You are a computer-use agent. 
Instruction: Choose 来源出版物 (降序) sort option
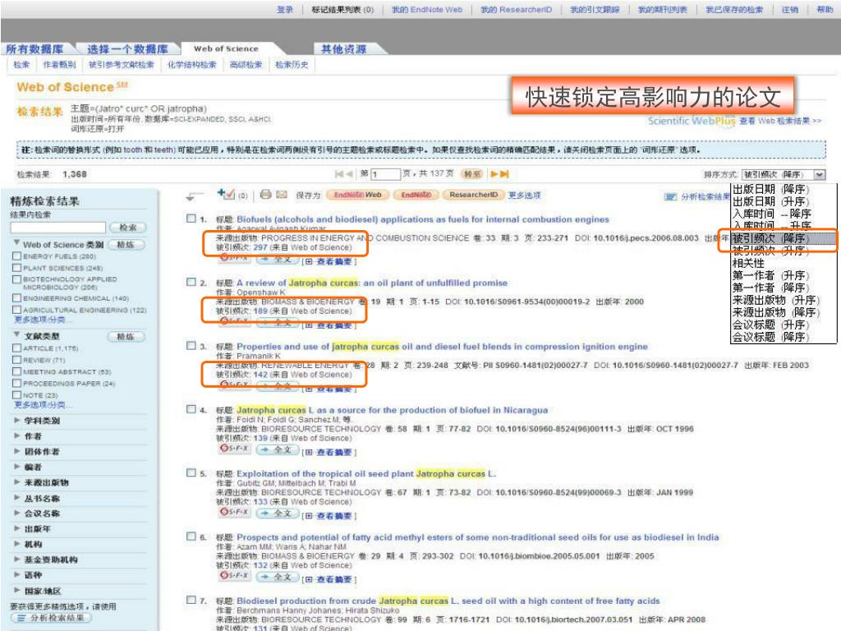pyautogui.click(x=776, y=312)
